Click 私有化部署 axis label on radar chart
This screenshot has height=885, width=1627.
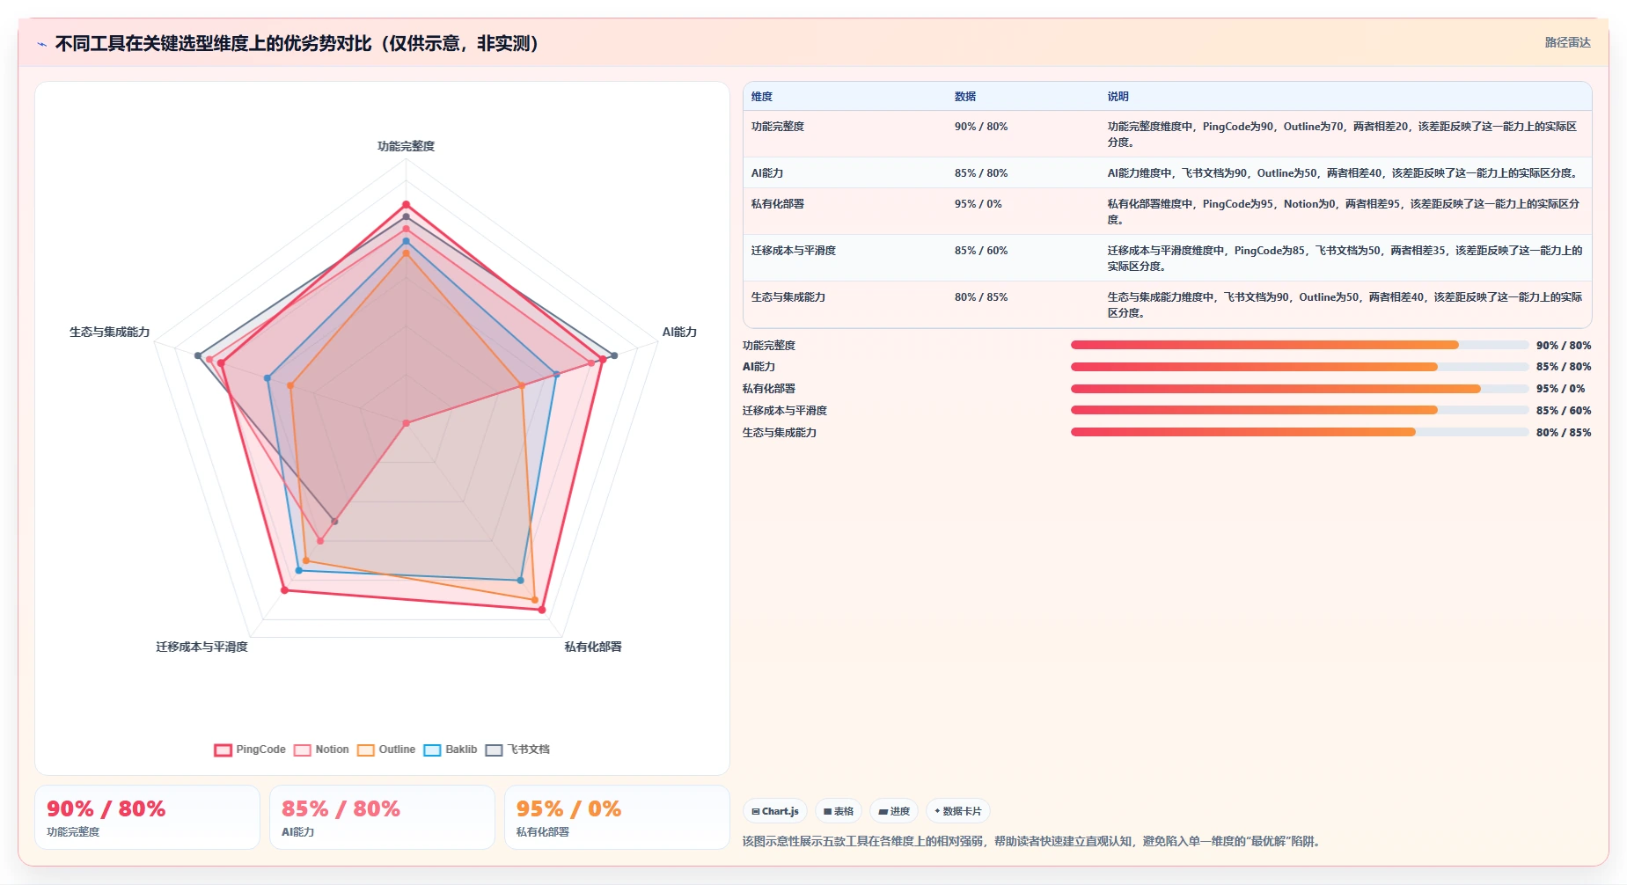point(593,647)
